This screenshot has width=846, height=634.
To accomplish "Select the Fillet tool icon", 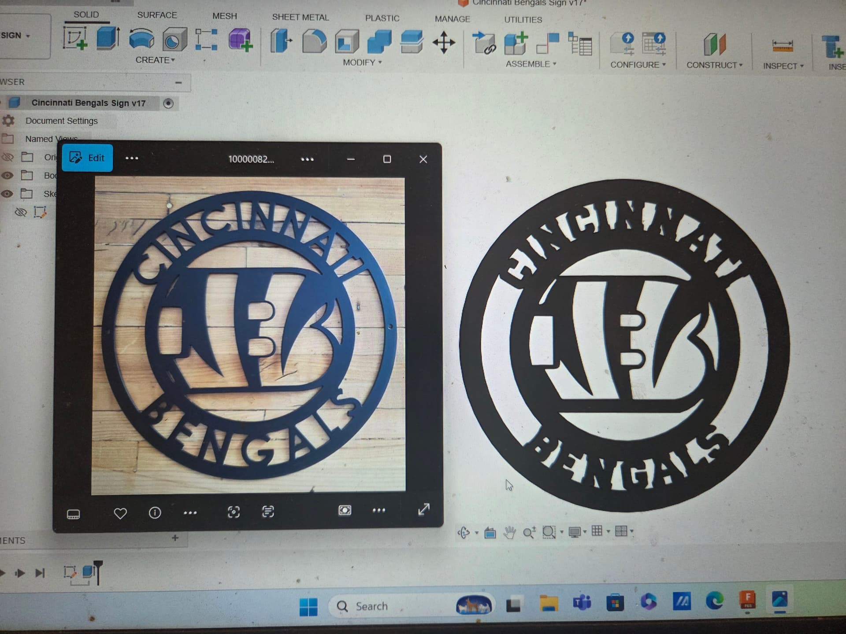I will click(x=314, y=42).
